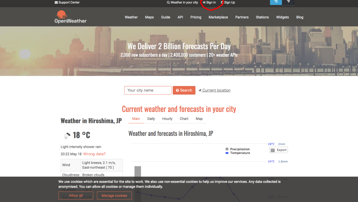Open the API menu item
Viewport: 358px width, 202px height.
180,17
